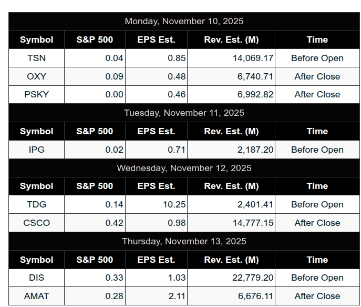361x307 pixels.
Task: Select the Tuesday, November 11, 2025 date header
Action: [x=184, y=113]
